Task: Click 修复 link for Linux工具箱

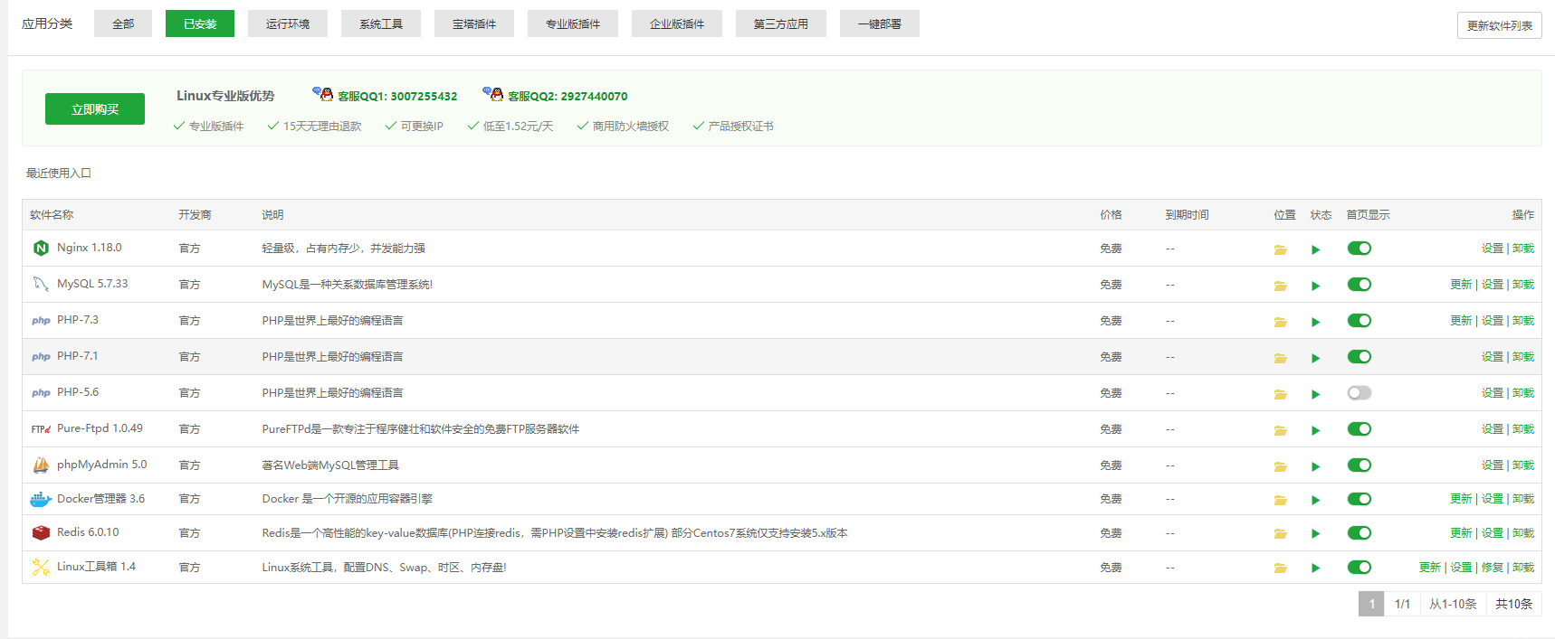Action: [x=1493, y=567]
